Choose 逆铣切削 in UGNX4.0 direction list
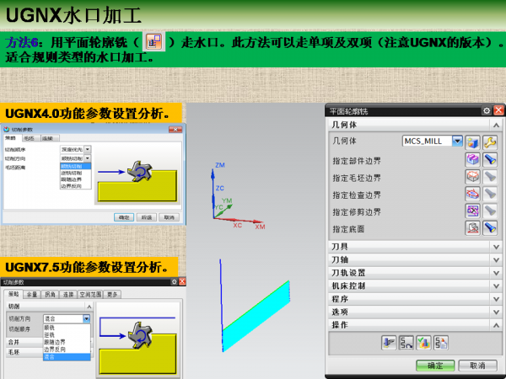The height and width of the screenshot is (379, 506). point(76,173)
